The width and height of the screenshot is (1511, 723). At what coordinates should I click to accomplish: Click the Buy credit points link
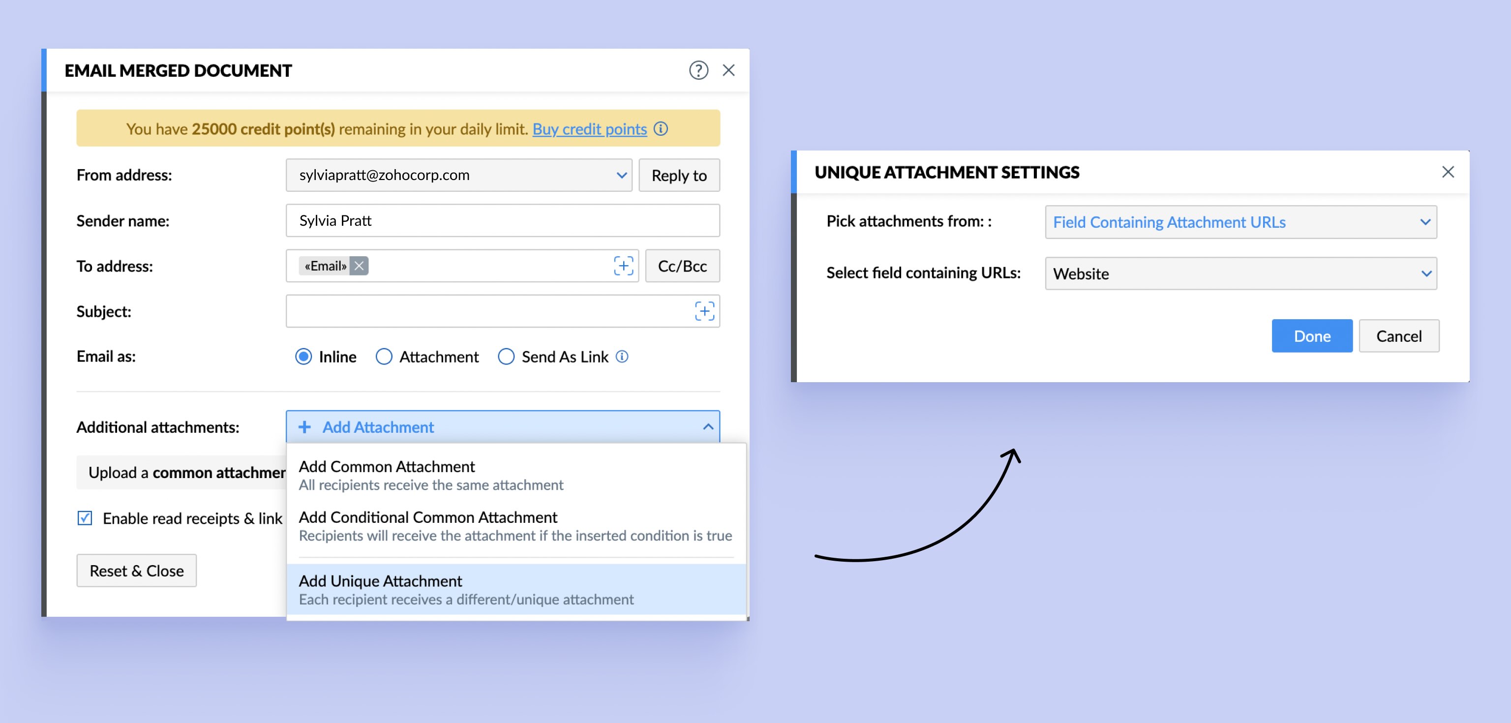click(589, 129)
